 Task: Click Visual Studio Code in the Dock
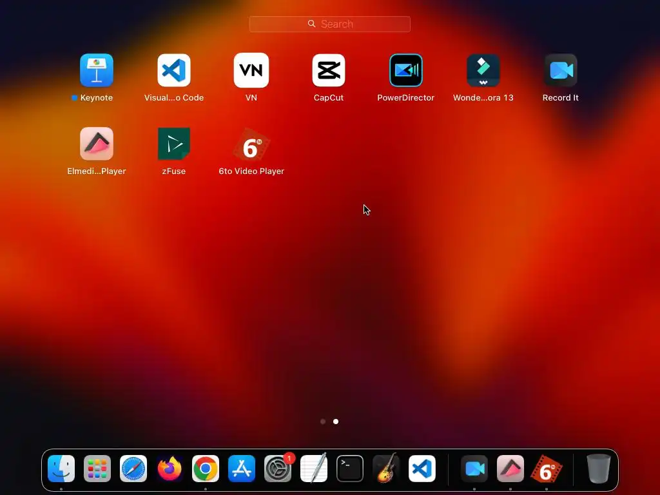click(422, 469)
